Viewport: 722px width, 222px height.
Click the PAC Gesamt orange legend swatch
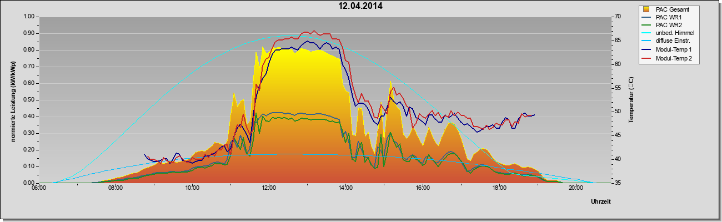pos(646,9)
